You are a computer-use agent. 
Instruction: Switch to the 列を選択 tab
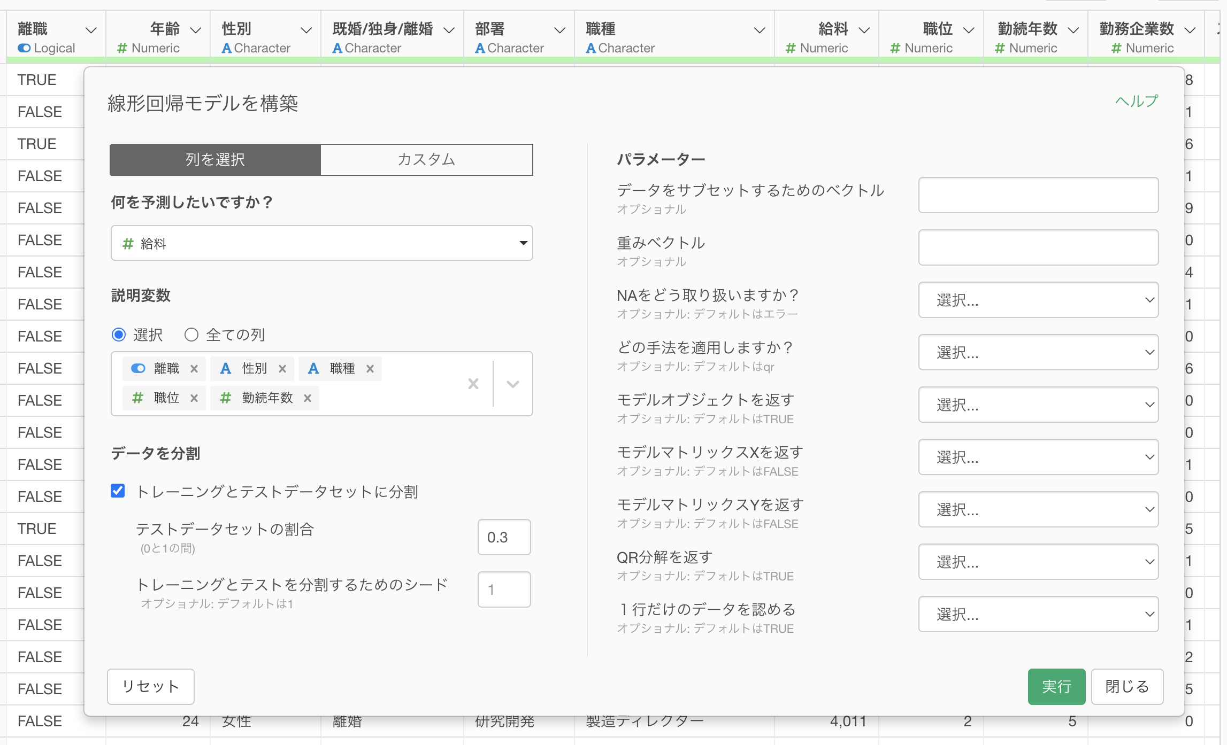click(x=215, y=159)
